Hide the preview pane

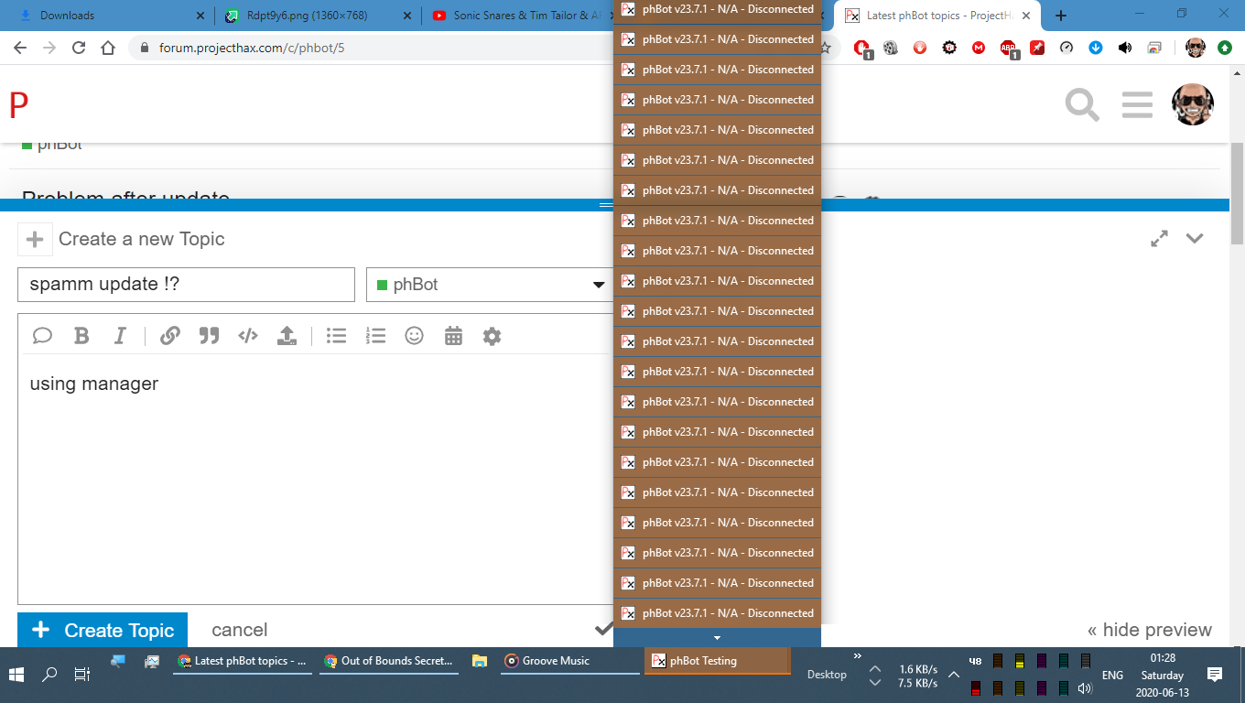click(1149, 630)
